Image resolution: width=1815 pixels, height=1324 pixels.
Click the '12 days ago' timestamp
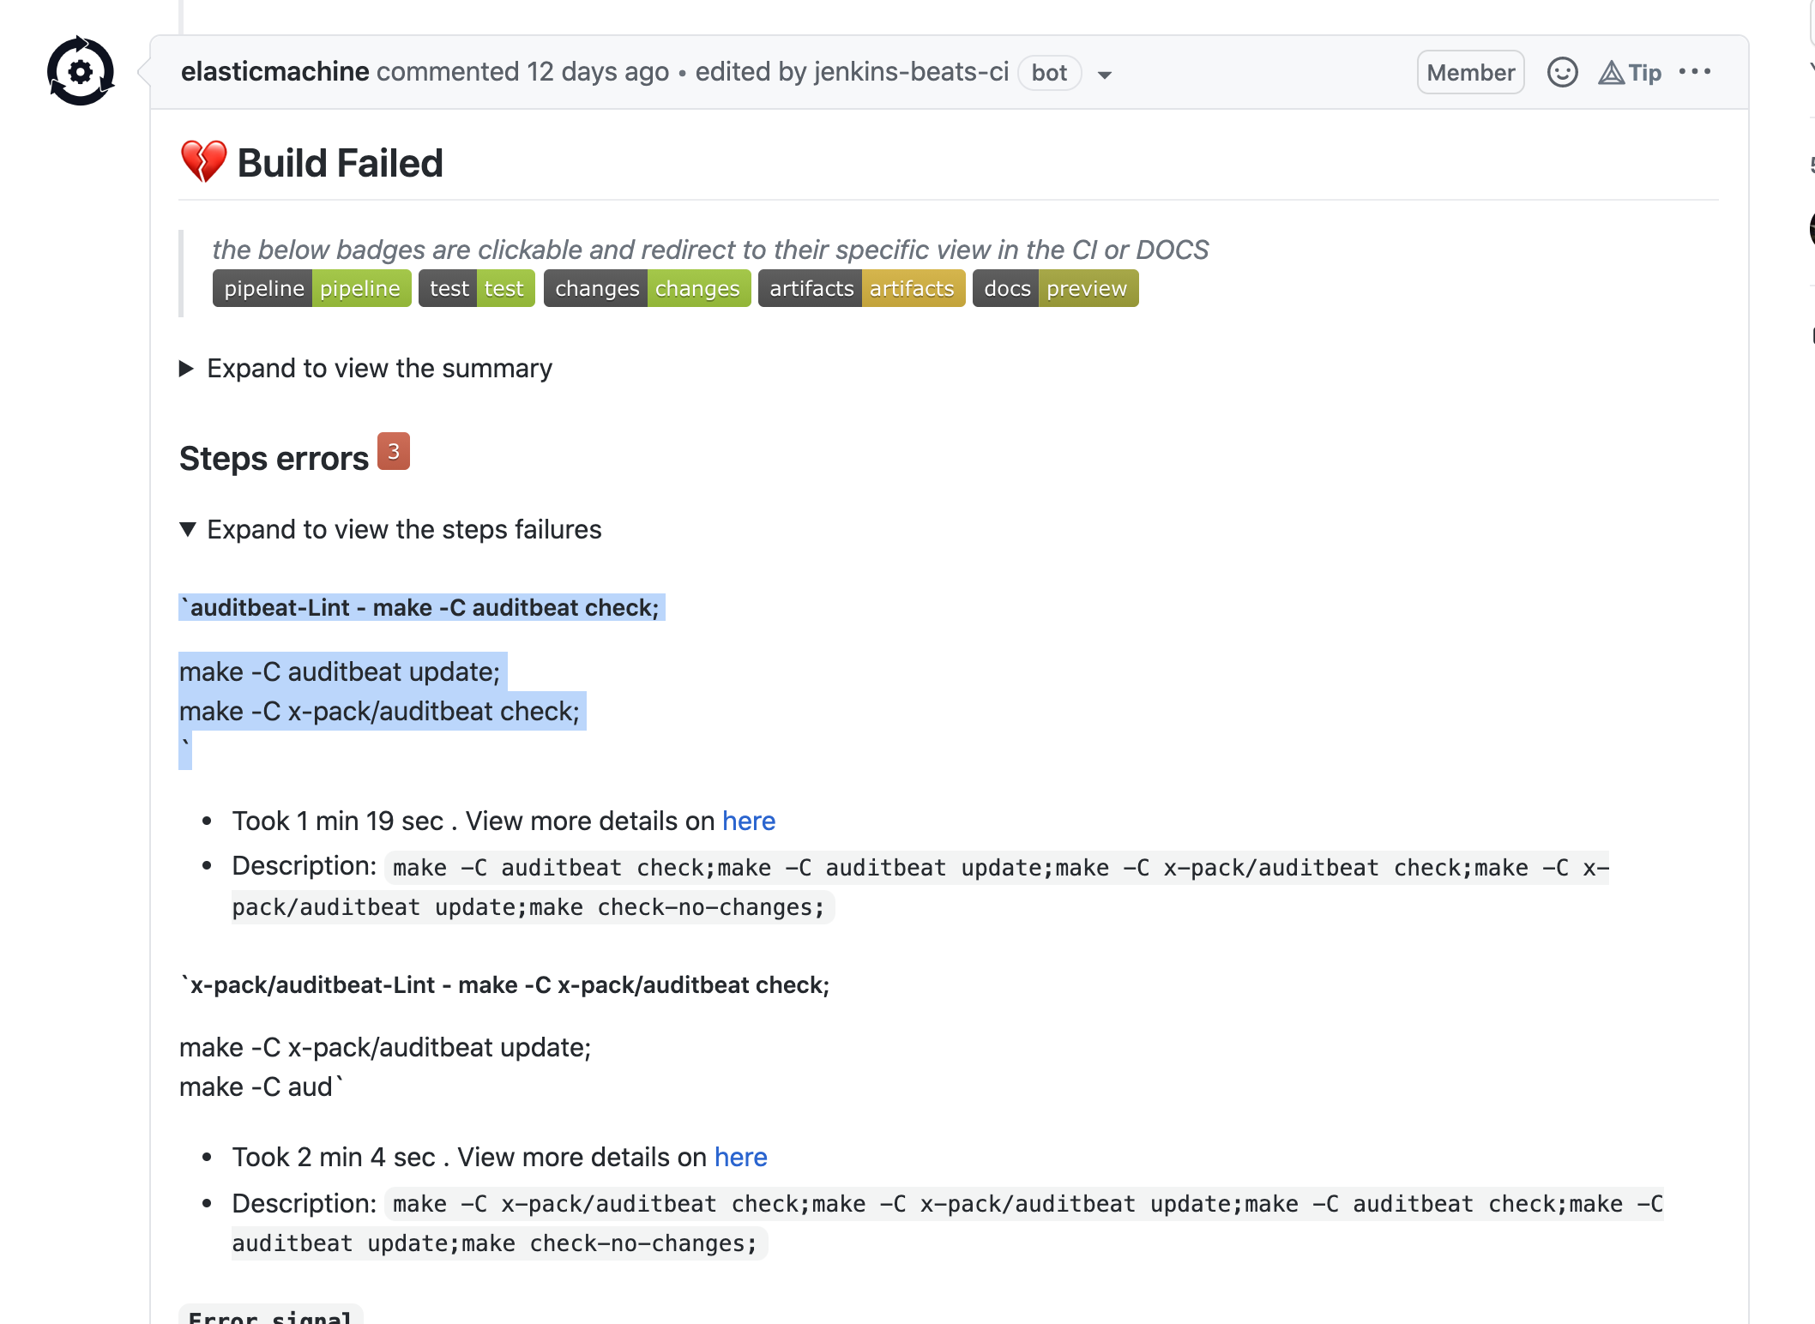click(x=598, y=72)
